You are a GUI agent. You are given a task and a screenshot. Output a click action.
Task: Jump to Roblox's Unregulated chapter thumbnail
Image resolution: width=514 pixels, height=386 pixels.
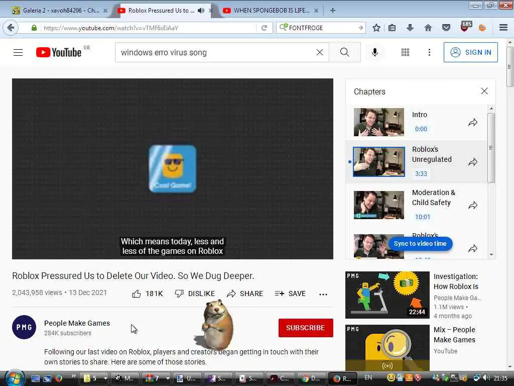coord(378,161)
